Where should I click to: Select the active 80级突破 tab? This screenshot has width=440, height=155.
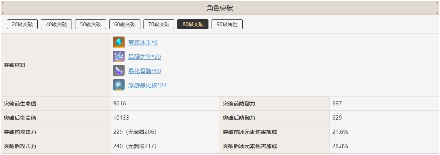pyautogui.click(x=193, y=25)
